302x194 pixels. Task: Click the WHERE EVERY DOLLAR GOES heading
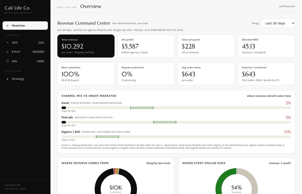coord(204,163)
